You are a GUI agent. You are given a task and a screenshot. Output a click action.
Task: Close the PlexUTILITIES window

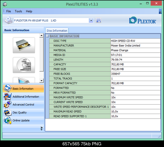pyautogui.click(x=156, y=3)
